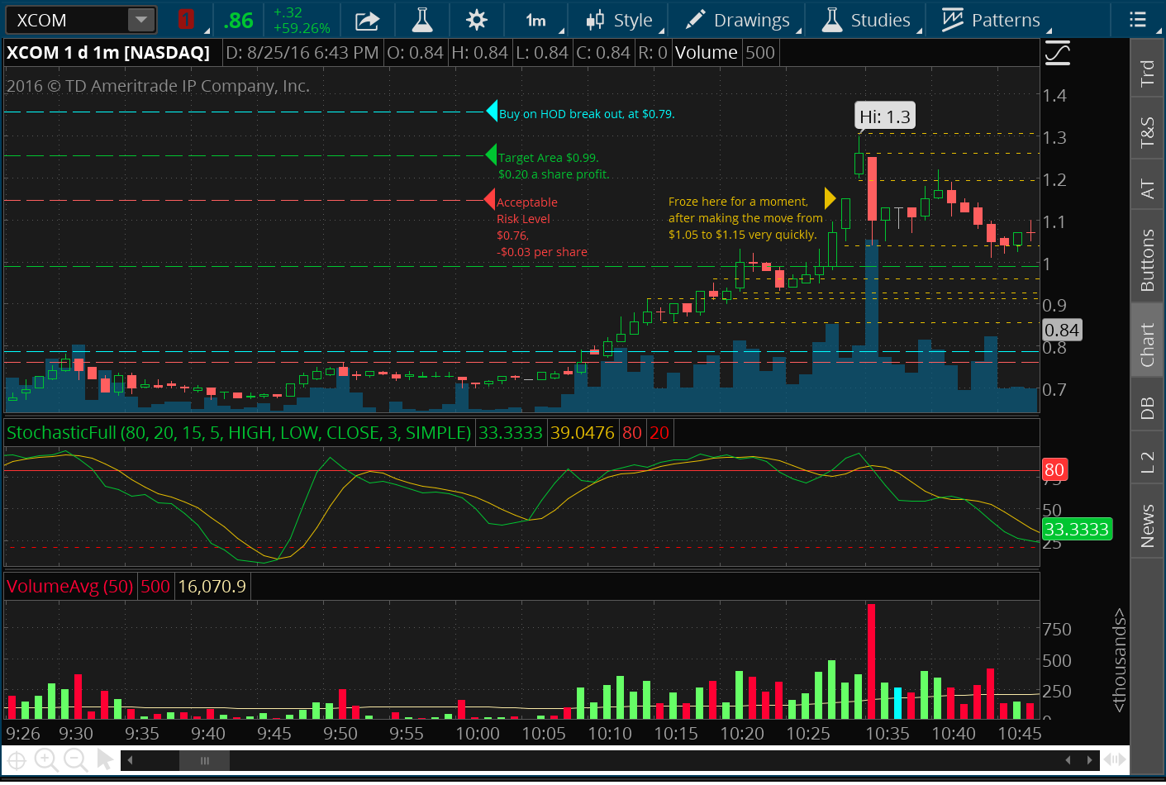The image size is (1166, 785).
Task: Open the flask icon in the toolbar
Action: click(x=422, y=21)
